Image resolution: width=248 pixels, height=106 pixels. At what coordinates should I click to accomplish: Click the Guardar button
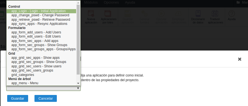(18, 98)
